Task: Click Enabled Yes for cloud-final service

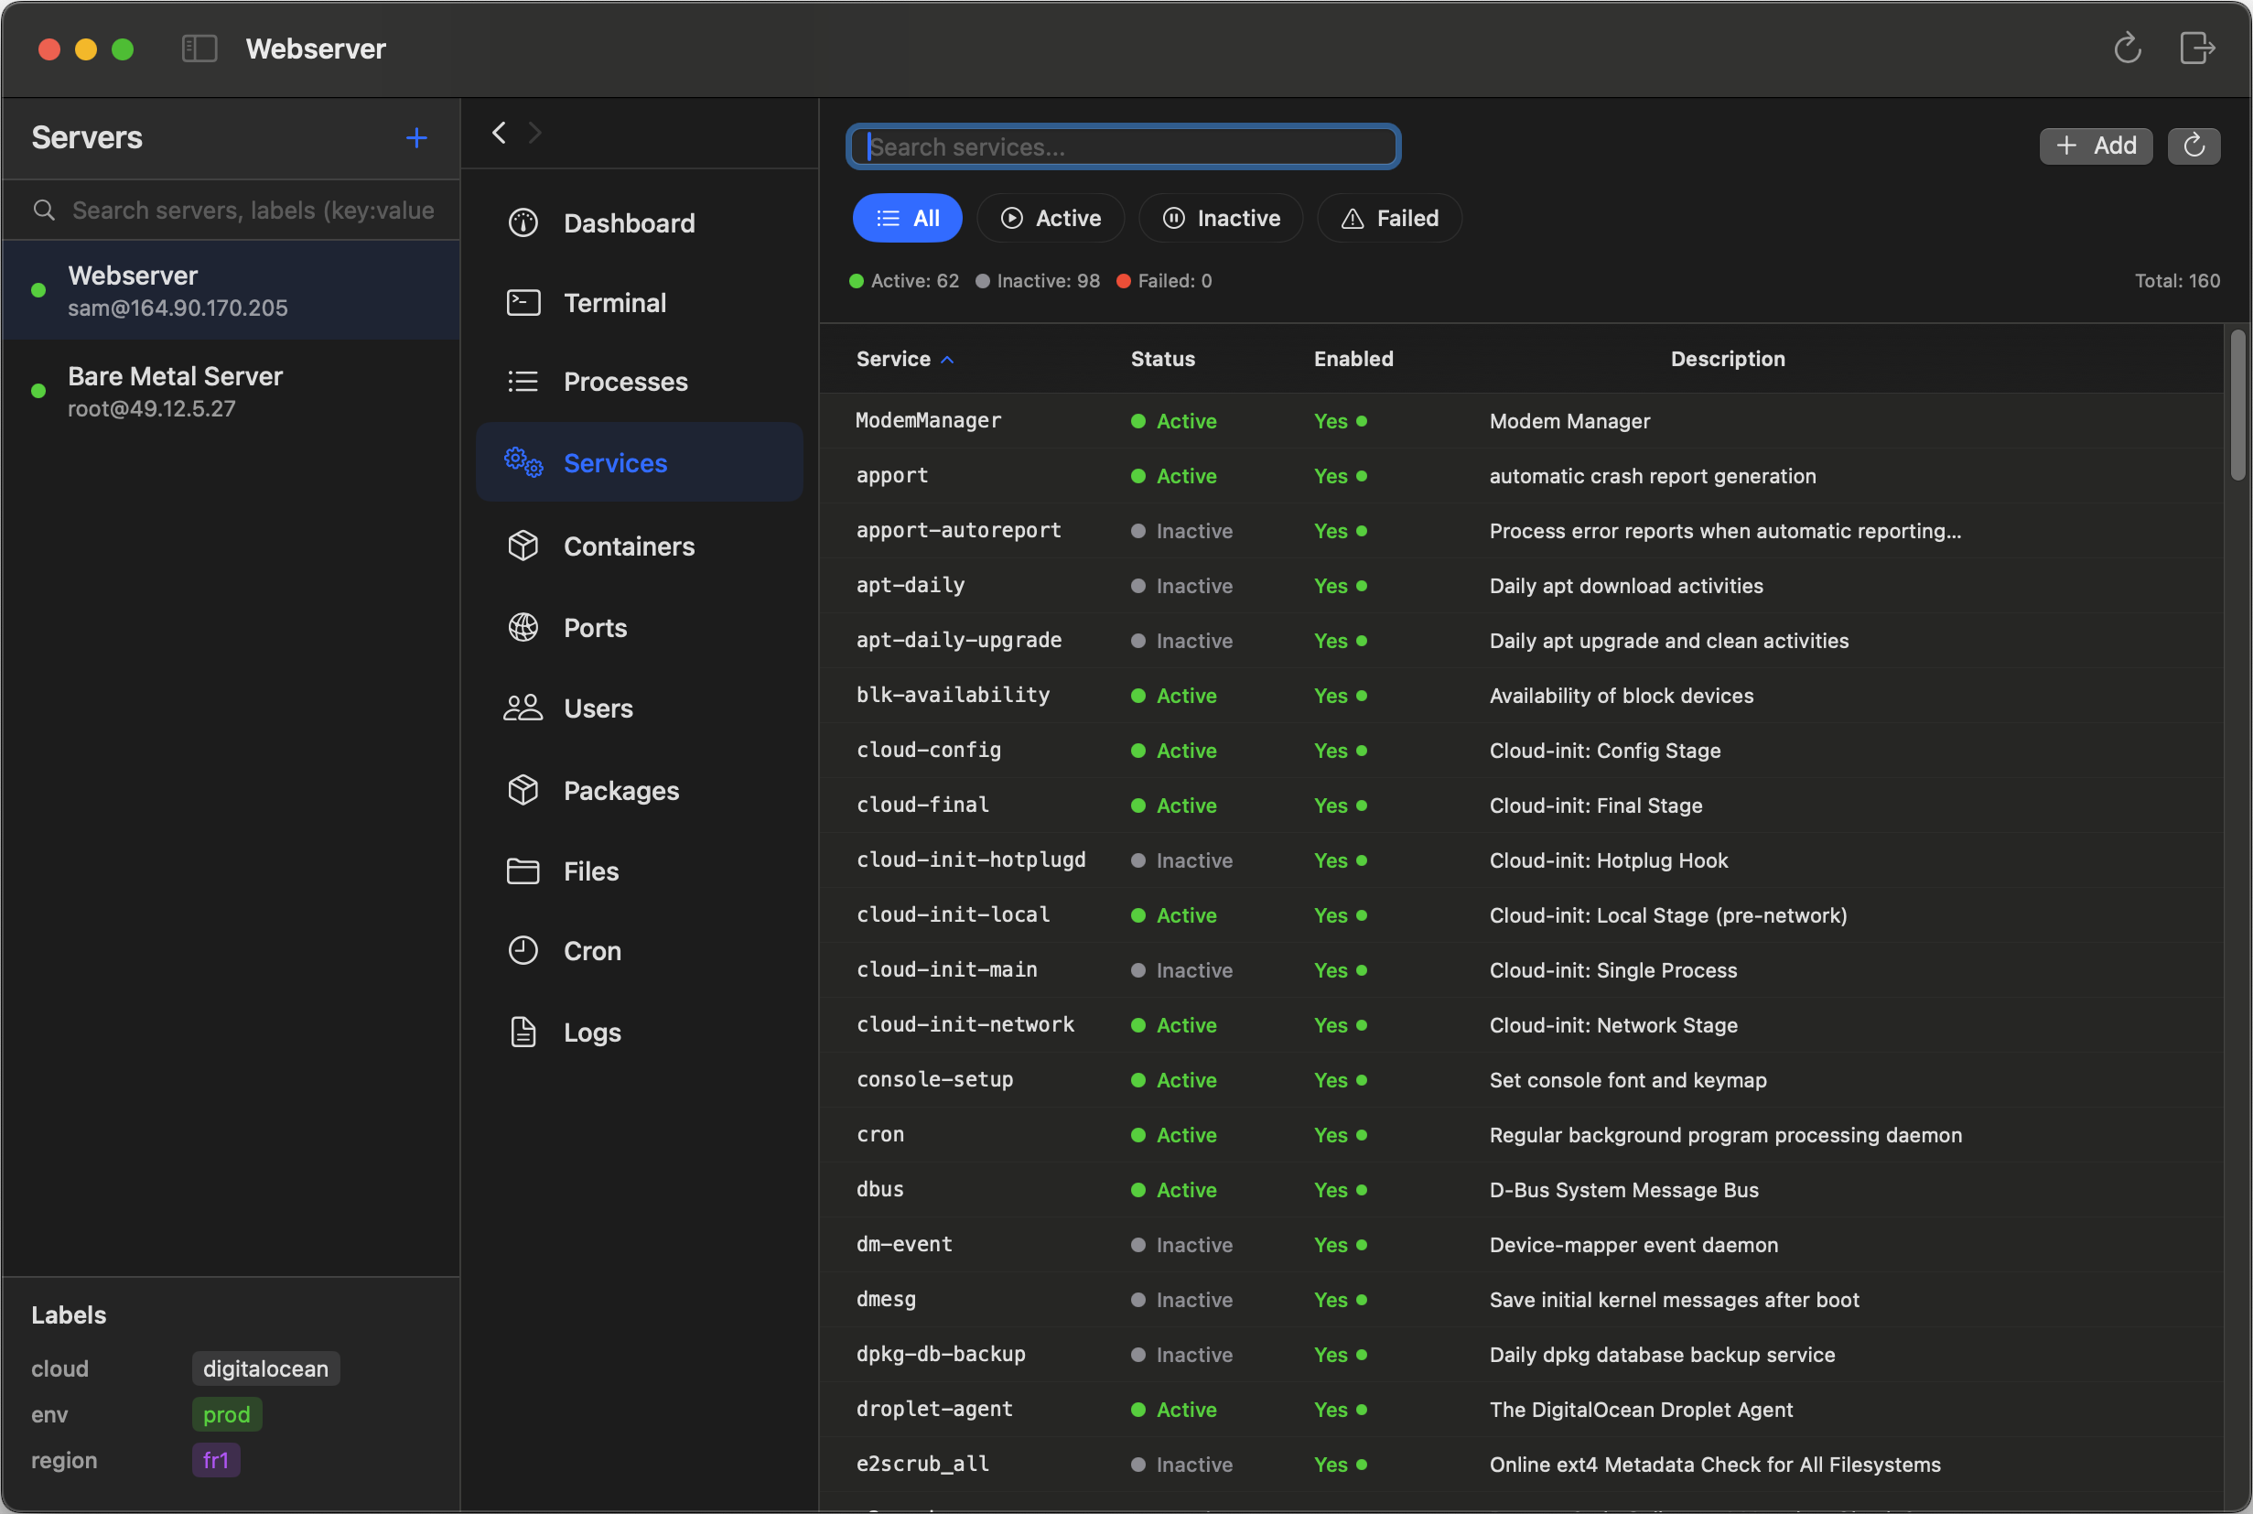Action: [1340, 806]
